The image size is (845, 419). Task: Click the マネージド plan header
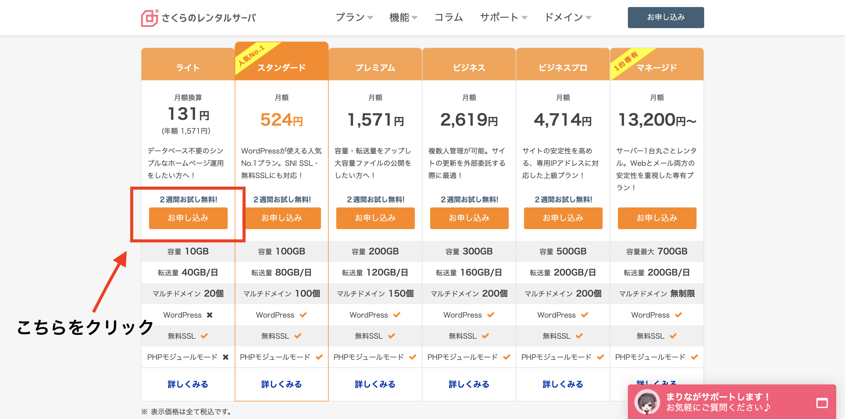[x=657, y=64]
